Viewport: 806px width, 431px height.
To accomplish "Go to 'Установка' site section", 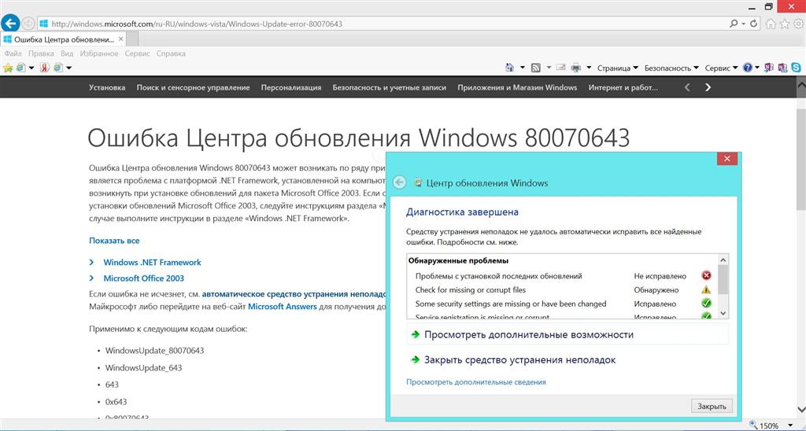I will [x=107, y=87].
